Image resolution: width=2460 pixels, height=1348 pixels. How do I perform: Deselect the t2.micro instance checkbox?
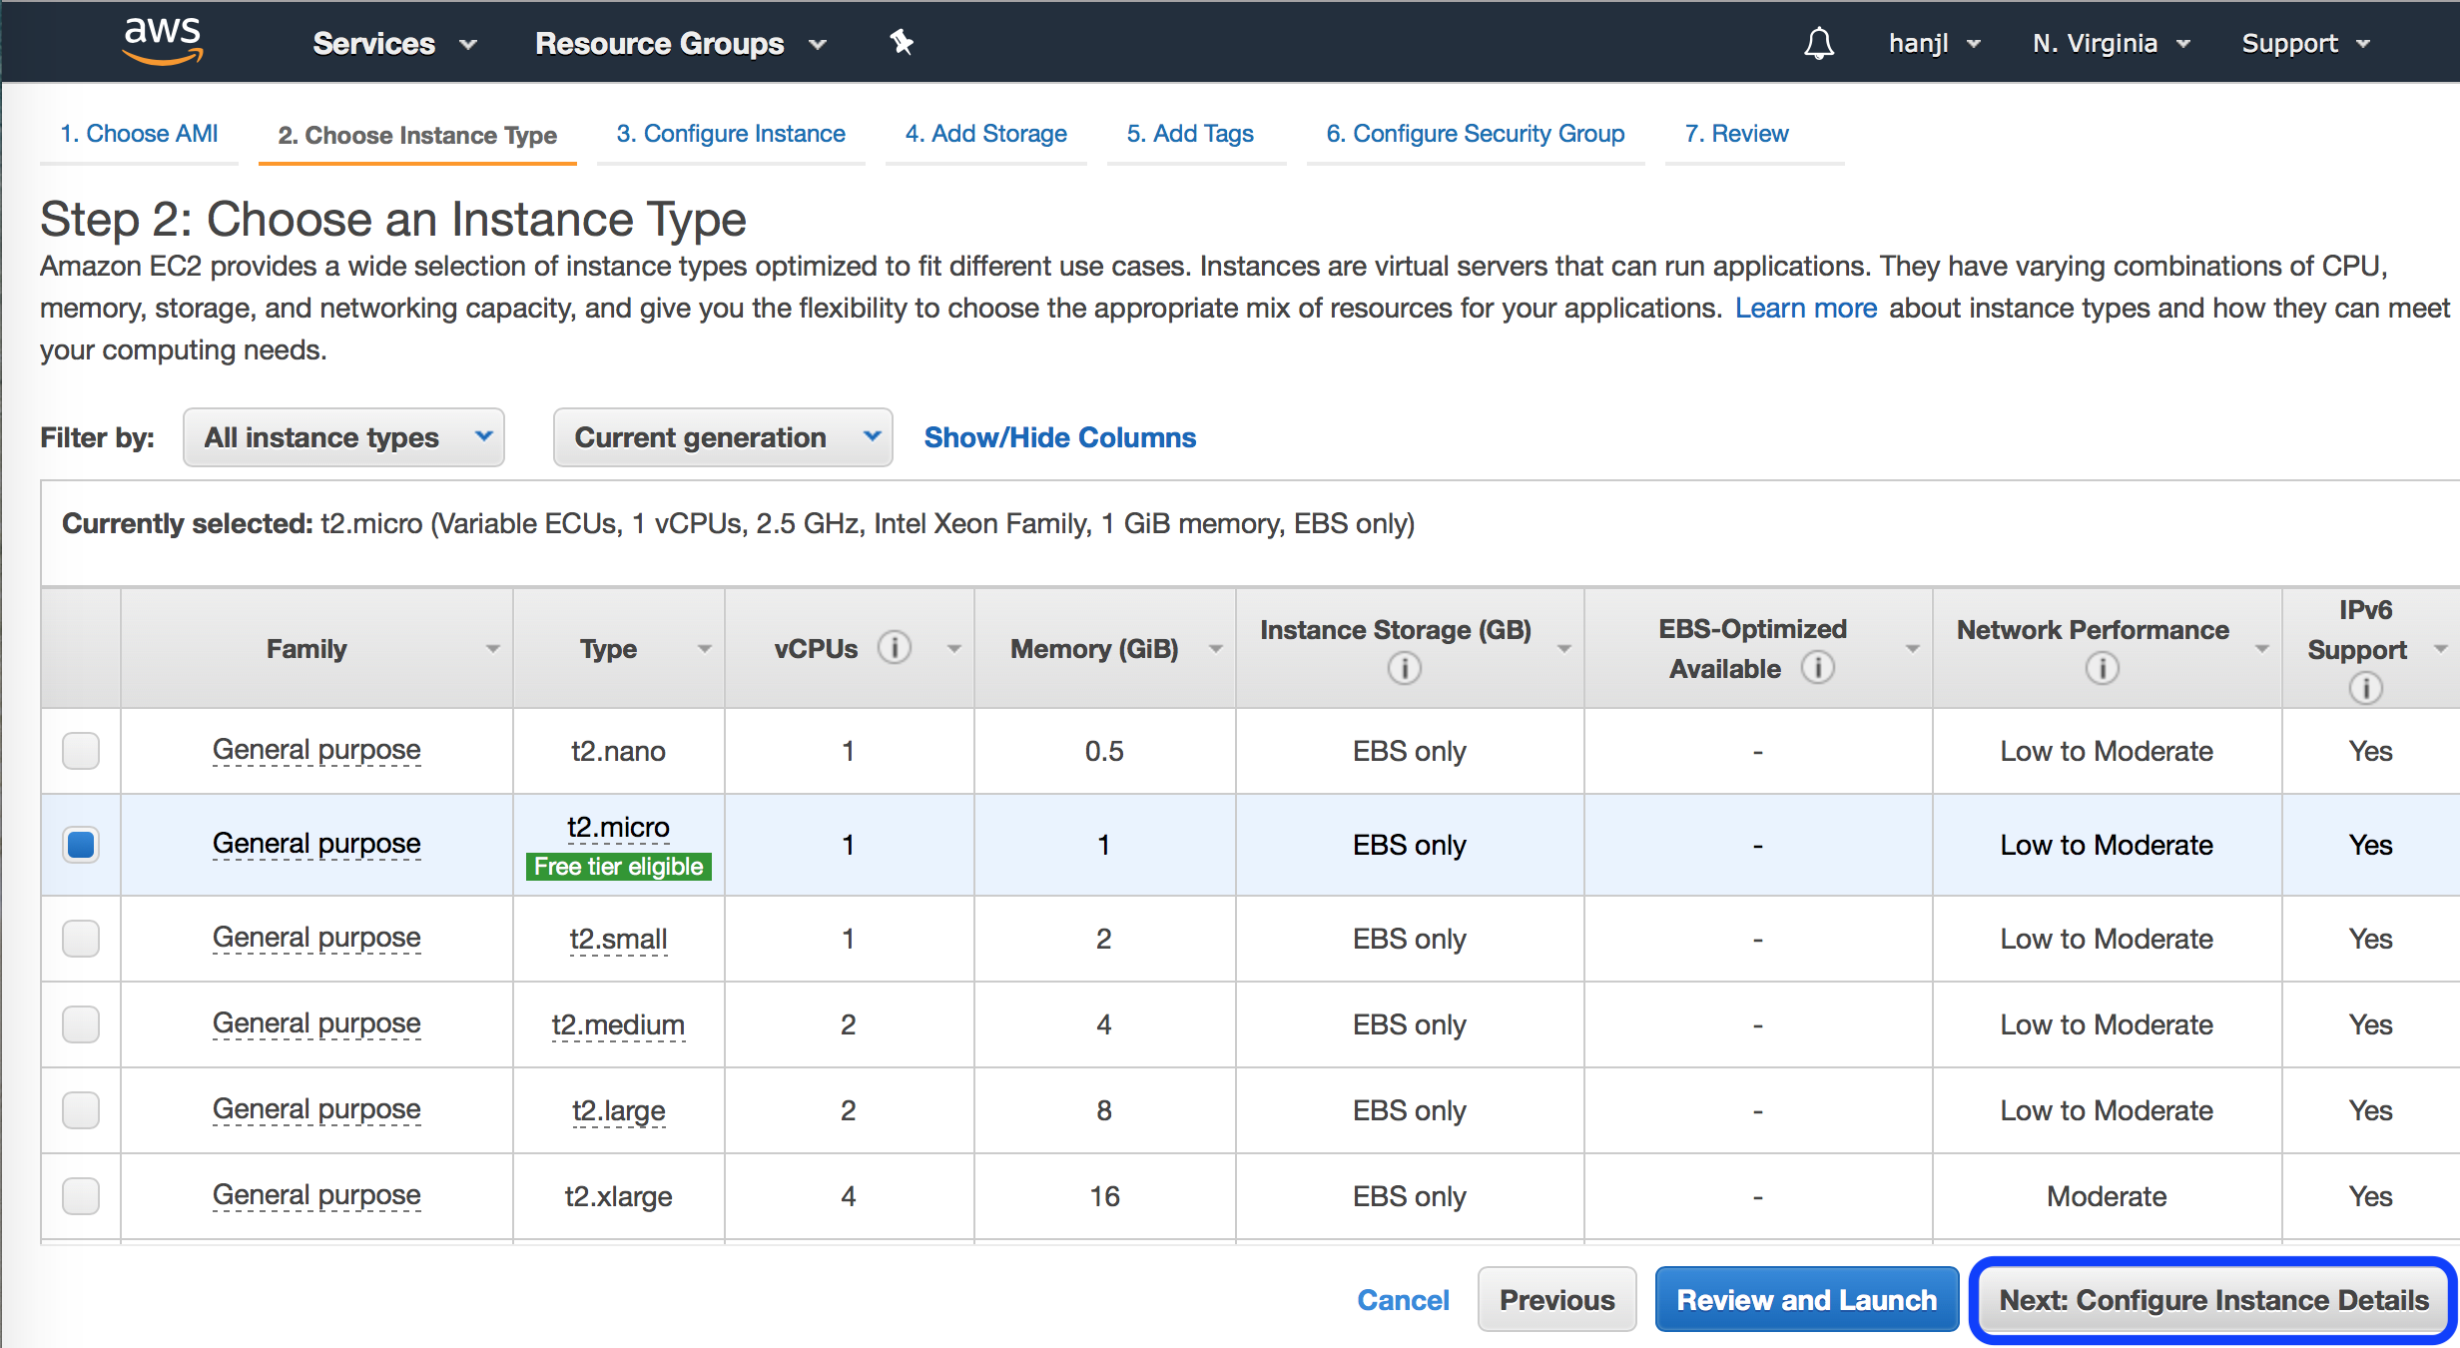tap(80, 844)
